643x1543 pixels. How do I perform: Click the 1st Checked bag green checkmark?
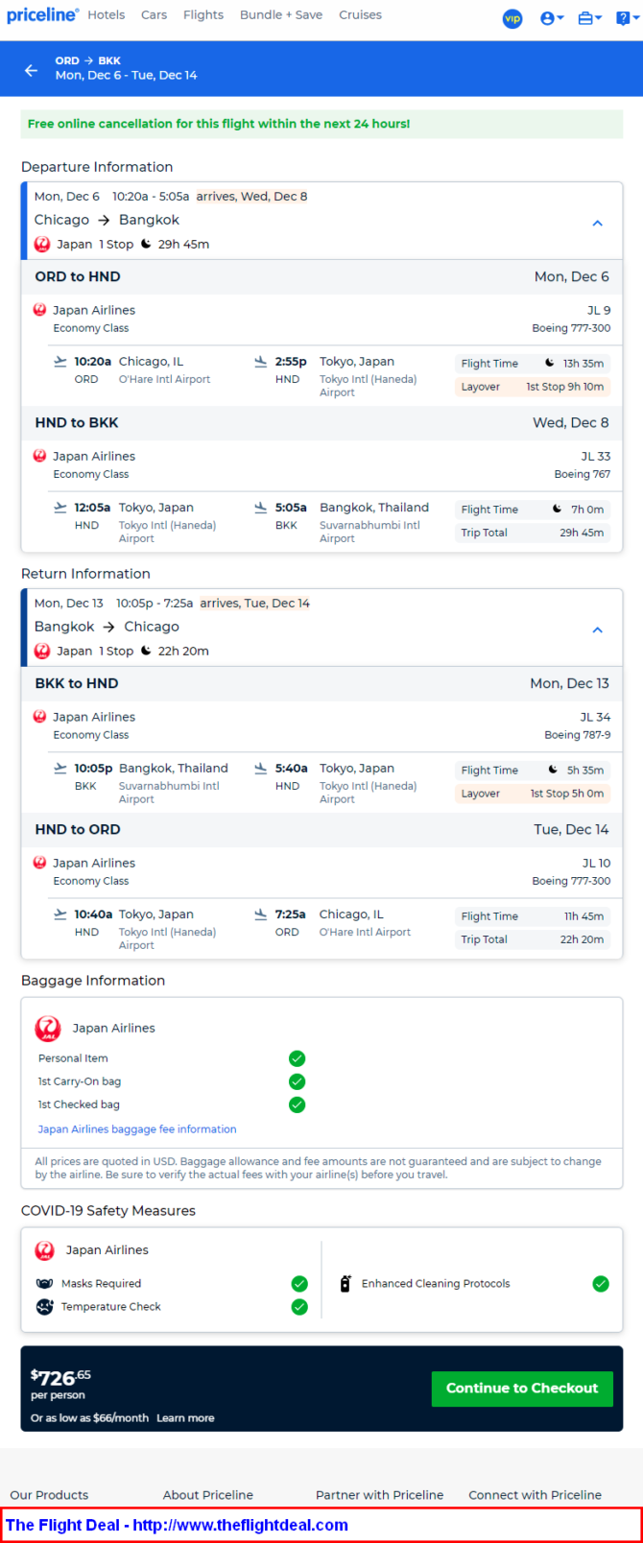point(298,1104)
